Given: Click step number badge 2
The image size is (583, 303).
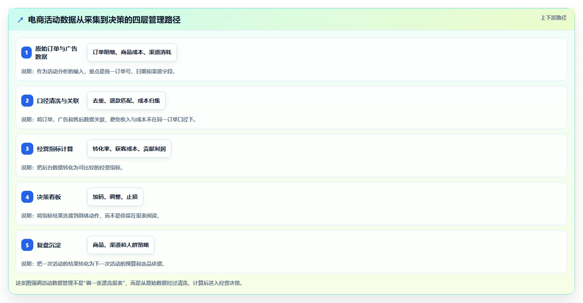Looking at the screenshot, I should point(27,101).
